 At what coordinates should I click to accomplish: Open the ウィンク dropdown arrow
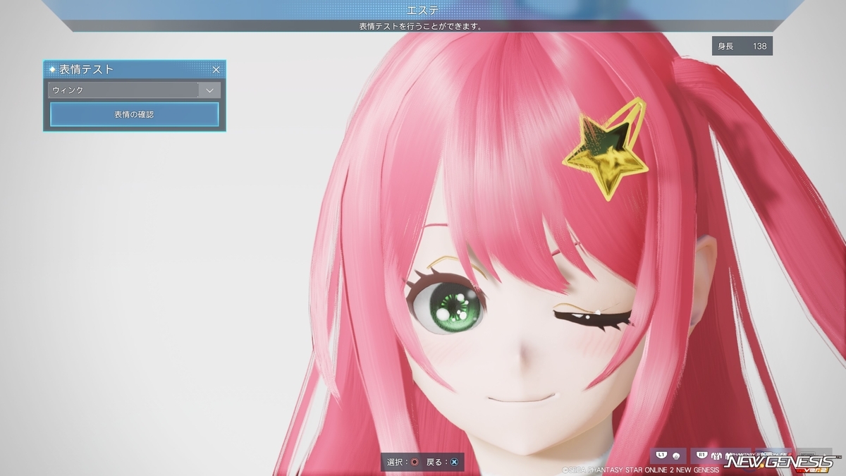209,90
